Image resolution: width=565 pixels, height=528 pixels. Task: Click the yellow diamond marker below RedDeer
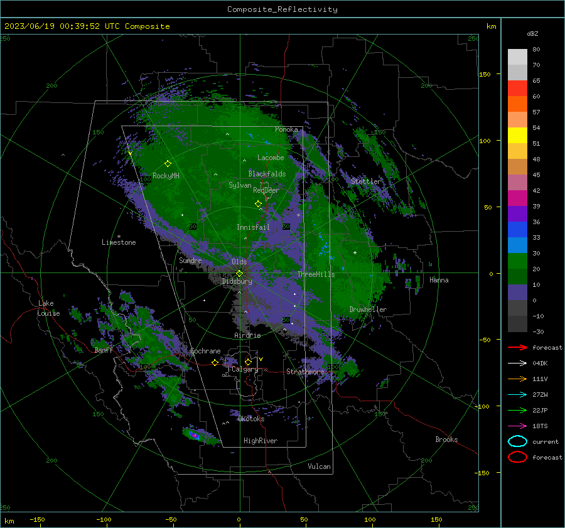point(259,204)
